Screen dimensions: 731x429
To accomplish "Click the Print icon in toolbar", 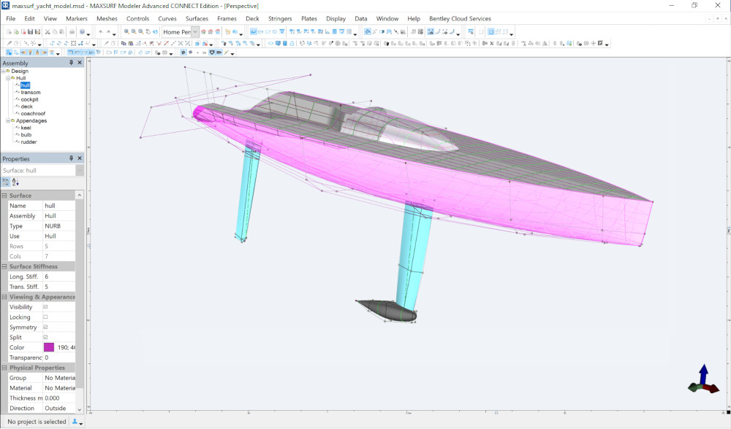I will (72, 32).
